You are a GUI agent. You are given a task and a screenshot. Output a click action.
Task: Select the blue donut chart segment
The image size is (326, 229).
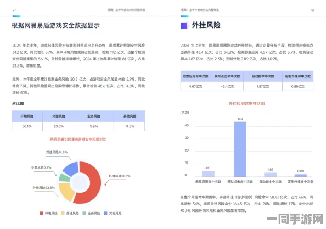tap(71, 169)
